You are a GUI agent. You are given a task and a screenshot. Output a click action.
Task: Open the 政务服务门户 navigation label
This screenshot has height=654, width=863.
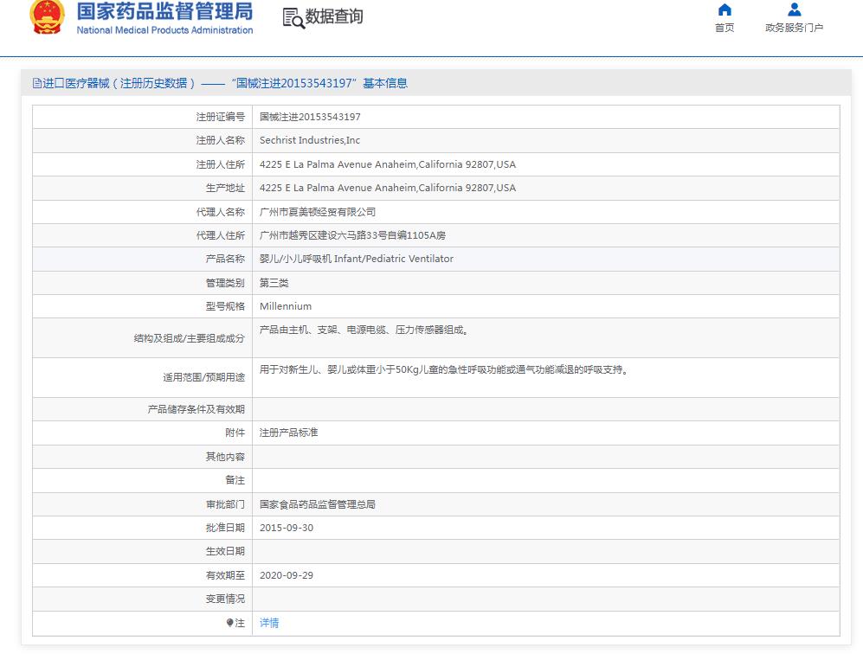click(794, 28)
